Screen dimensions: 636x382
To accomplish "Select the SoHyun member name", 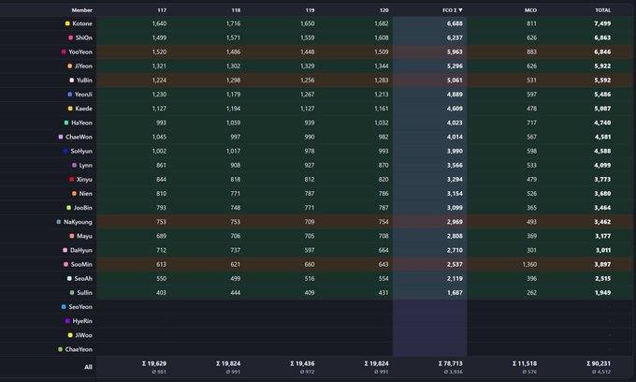I will (81, 151).
